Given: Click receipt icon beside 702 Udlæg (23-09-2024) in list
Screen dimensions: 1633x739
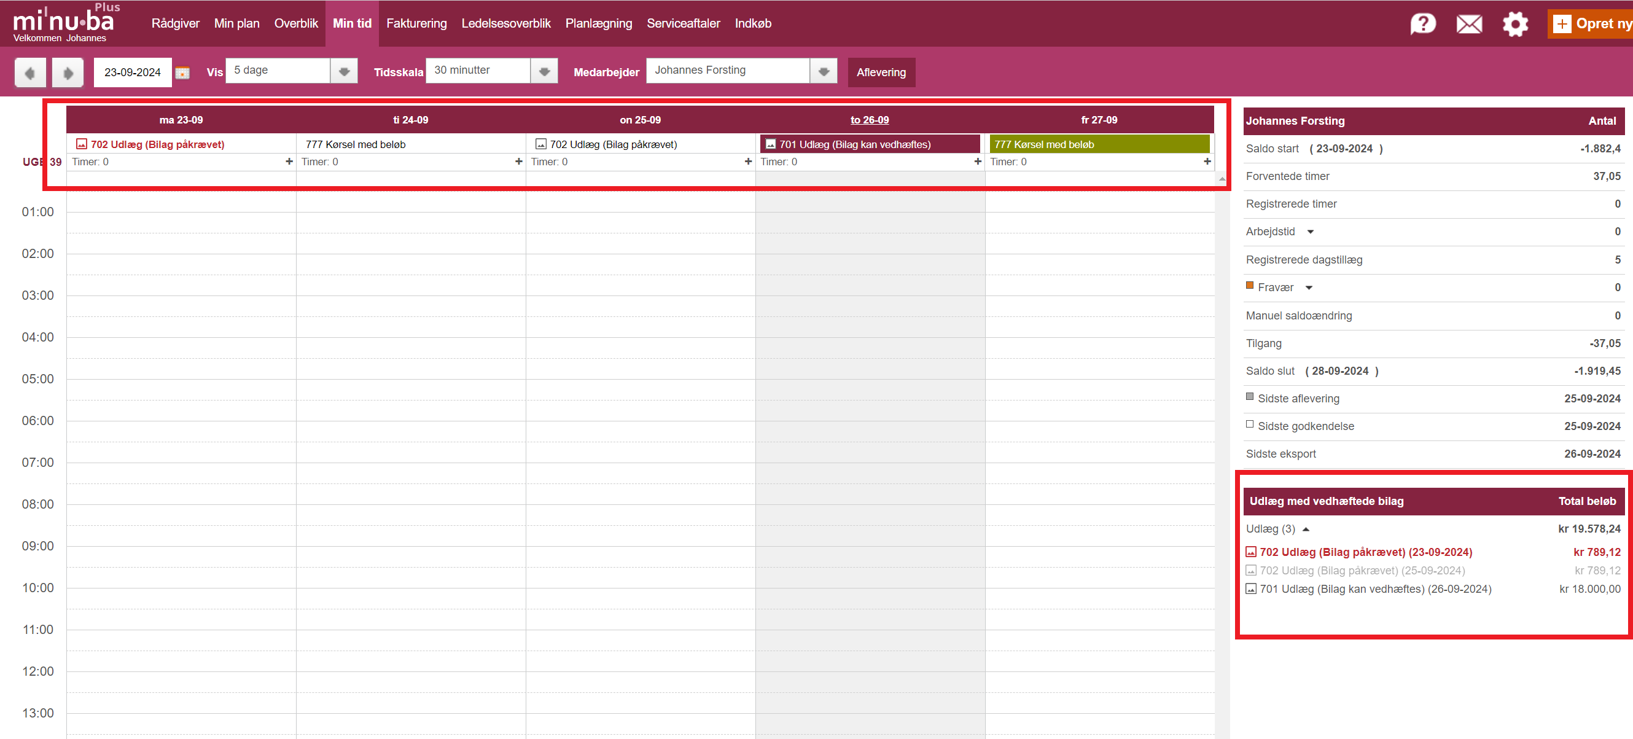Looking at the screenshot, I should tap(1251, 552).
